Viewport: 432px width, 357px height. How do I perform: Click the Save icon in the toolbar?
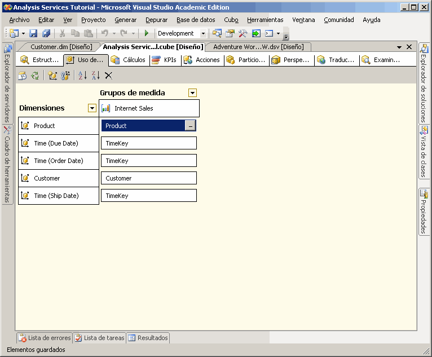(x=33, y=34)
